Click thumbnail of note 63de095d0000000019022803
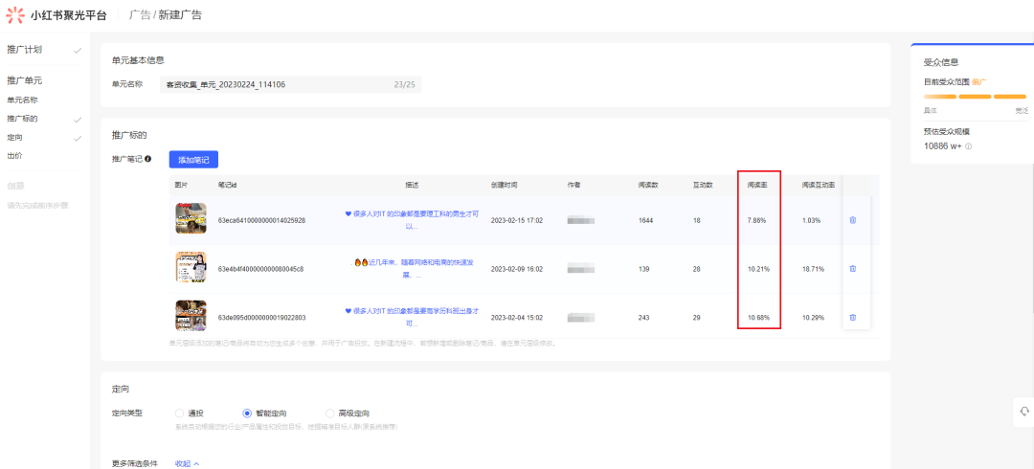This screenshot has width=1034, height=469. coord(191,315)
